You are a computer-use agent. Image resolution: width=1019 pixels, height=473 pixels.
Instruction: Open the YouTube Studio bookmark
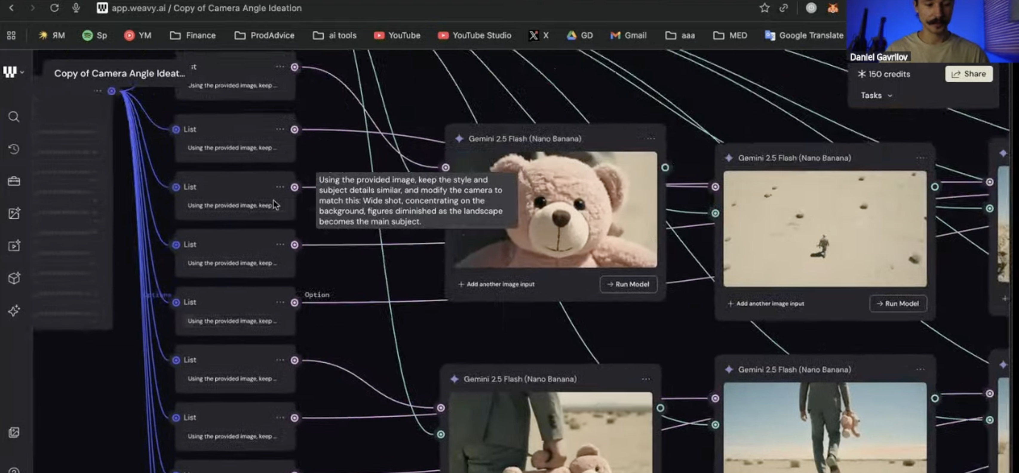point(475,35)
